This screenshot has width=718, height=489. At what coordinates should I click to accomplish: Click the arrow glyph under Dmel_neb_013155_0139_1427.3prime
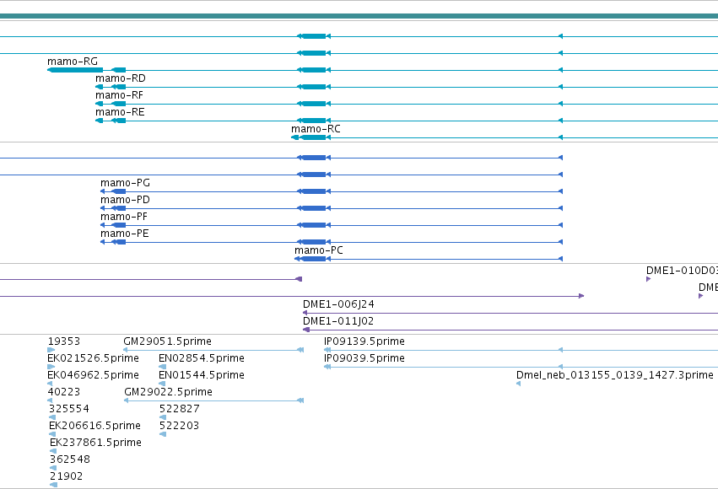518,384
